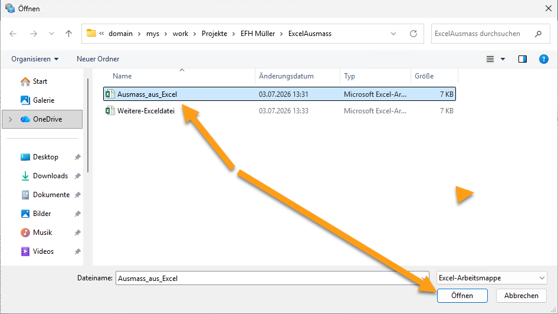Click the Öffnen button
Viewport: 558px width, 314px height.
point(462,296)
